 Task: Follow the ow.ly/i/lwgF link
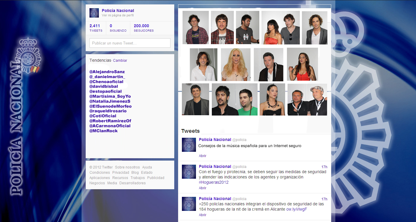(x=297, y=209)
